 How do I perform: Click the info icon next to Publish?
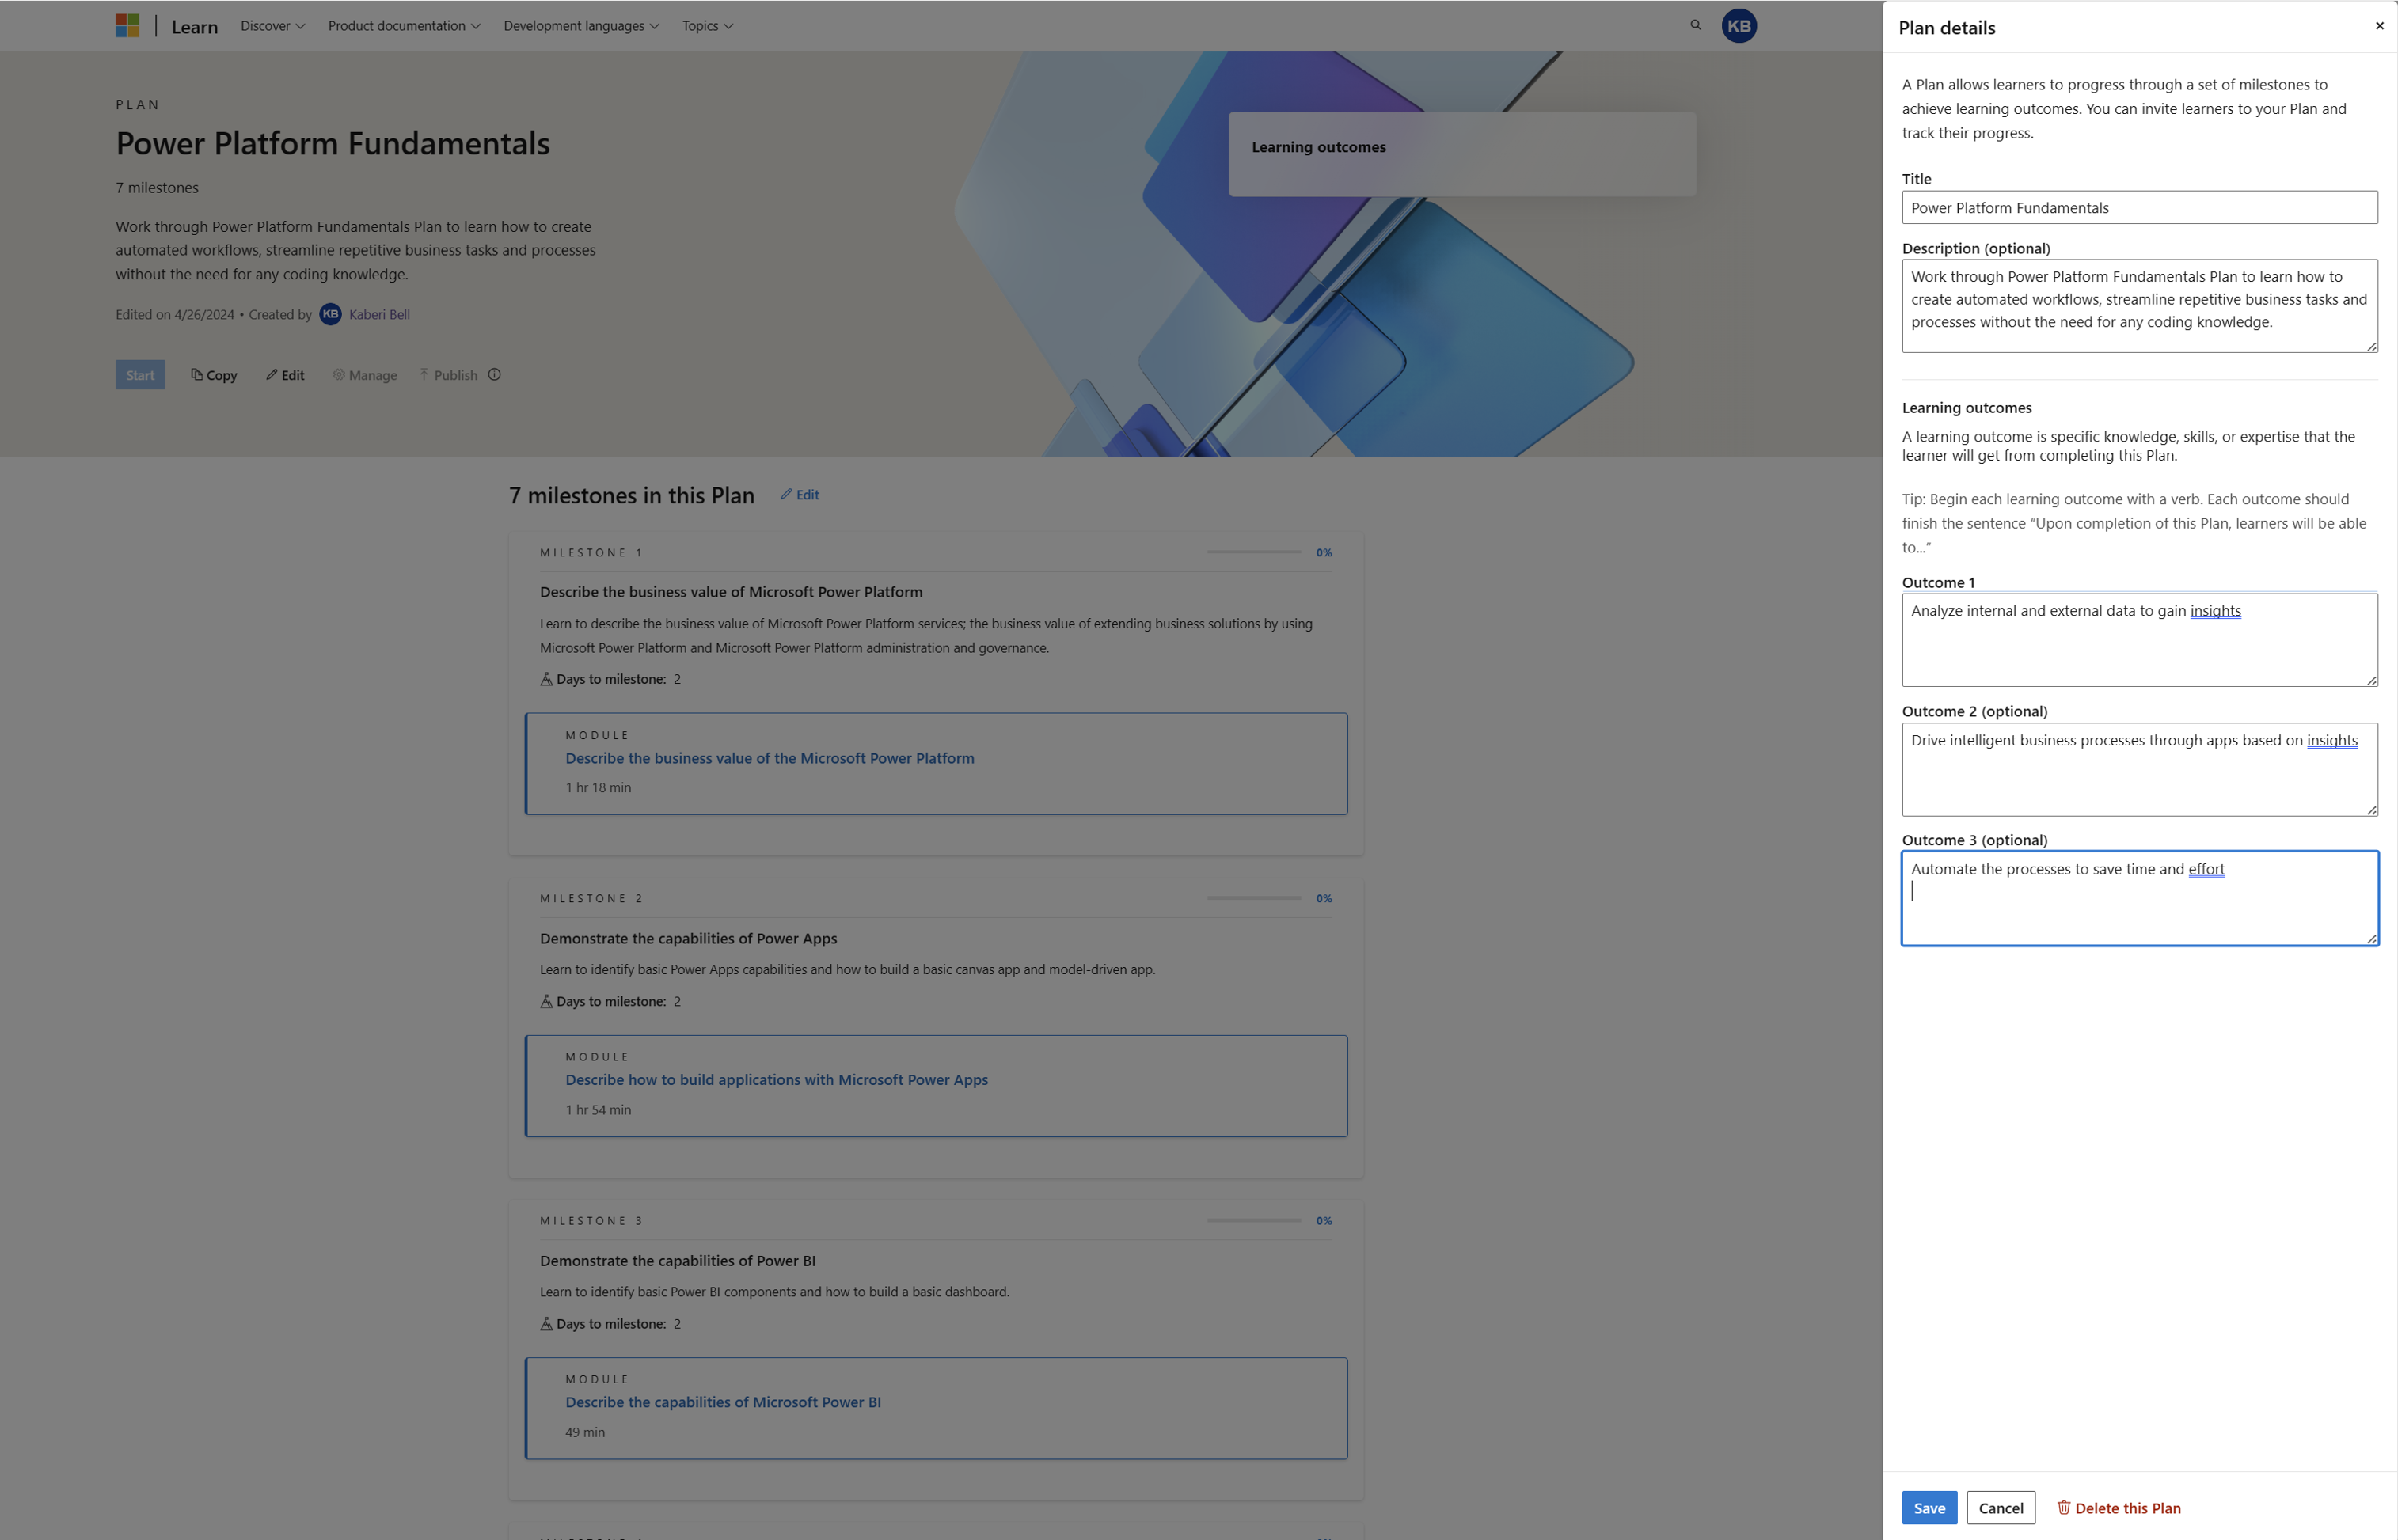tap(493, 374)
